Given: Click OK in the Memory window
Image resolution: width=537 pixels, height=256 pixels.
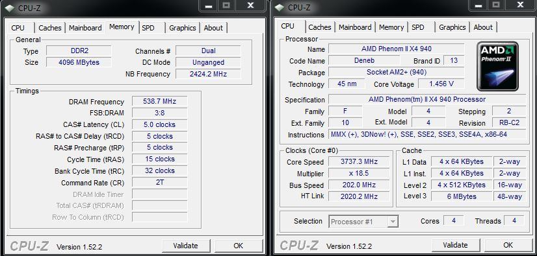Looking at the screenshot, I should (239, 246).
